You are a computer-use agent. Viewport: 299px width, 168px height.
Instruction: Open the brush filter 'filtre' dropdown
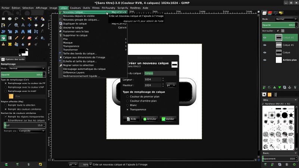(x=280, y=100)
